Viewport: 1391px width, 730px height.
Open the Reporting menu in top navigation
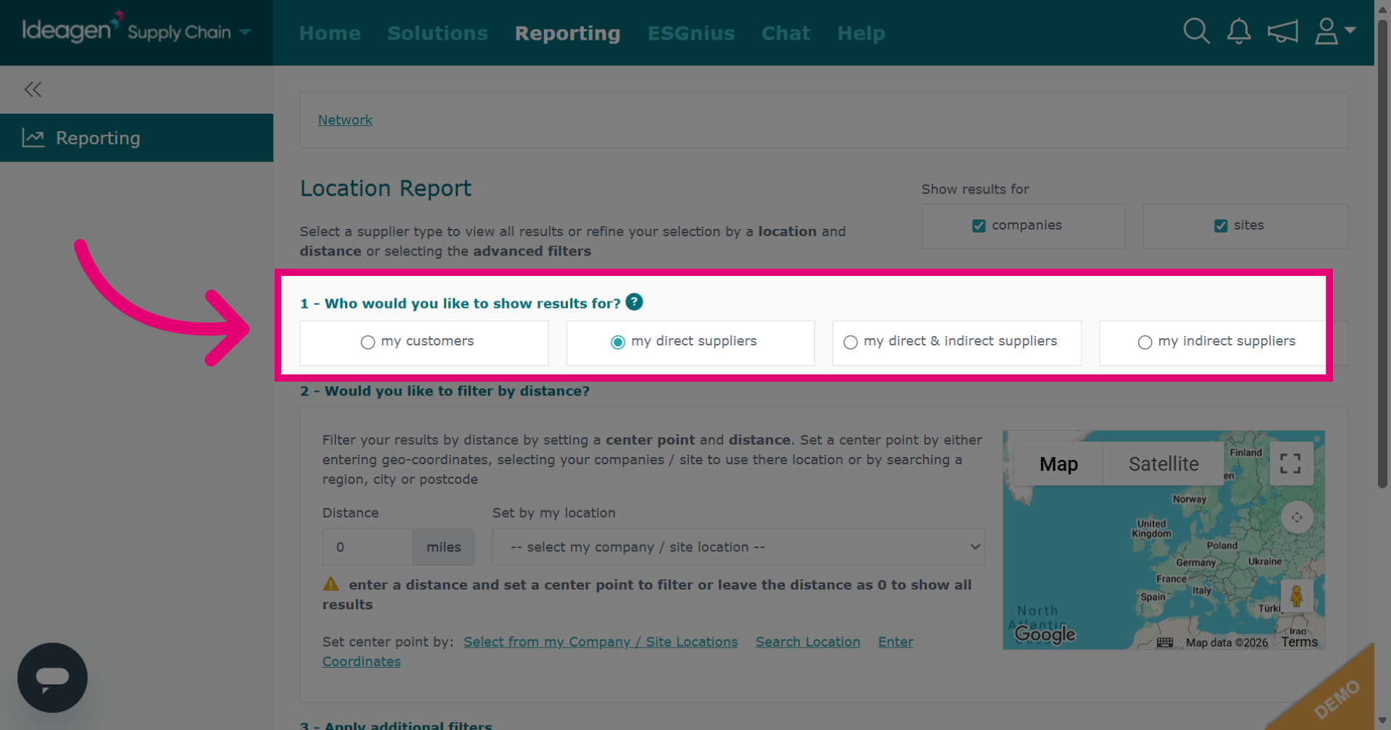(x=568, y=33)
